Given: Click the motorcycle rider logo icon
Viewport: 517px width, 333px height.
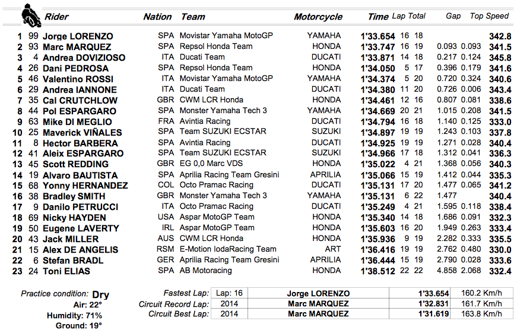Looking at the screenshot, I should click(x=31, y=15).
